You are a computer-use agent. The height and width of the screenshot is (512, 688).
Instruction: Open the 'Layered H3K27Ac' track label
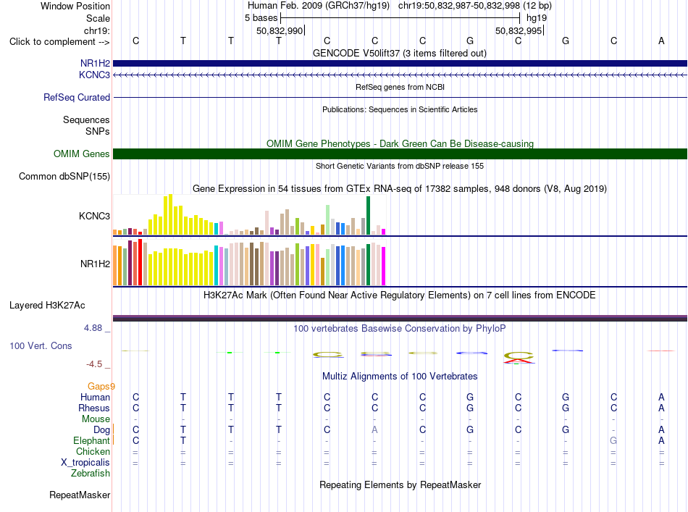pos(47,306)
